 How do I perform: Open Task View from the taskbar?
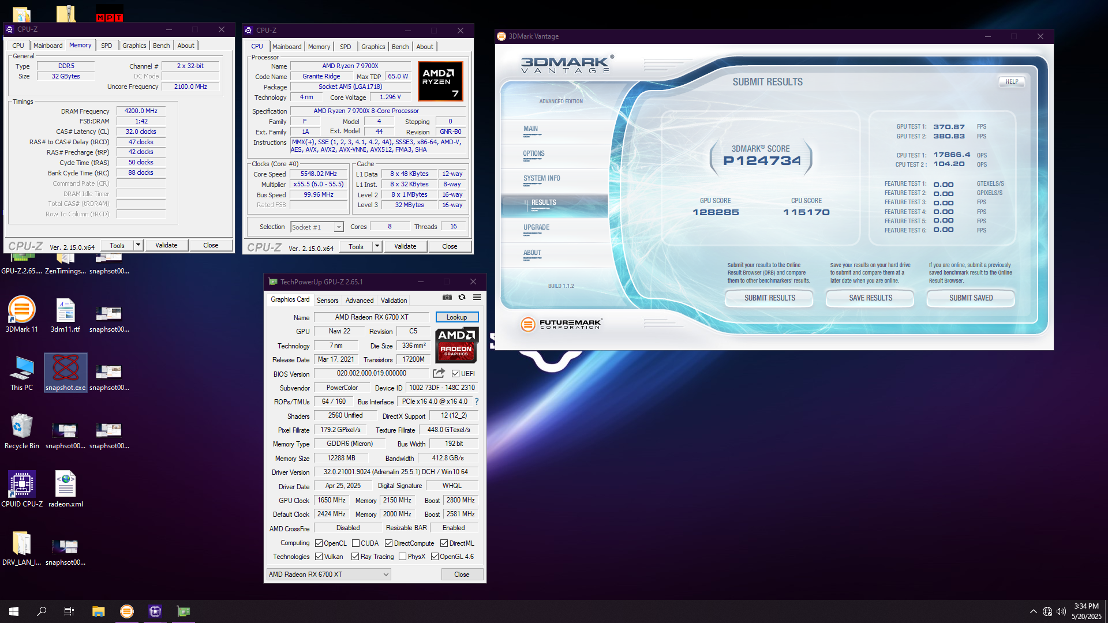(69, 611)
